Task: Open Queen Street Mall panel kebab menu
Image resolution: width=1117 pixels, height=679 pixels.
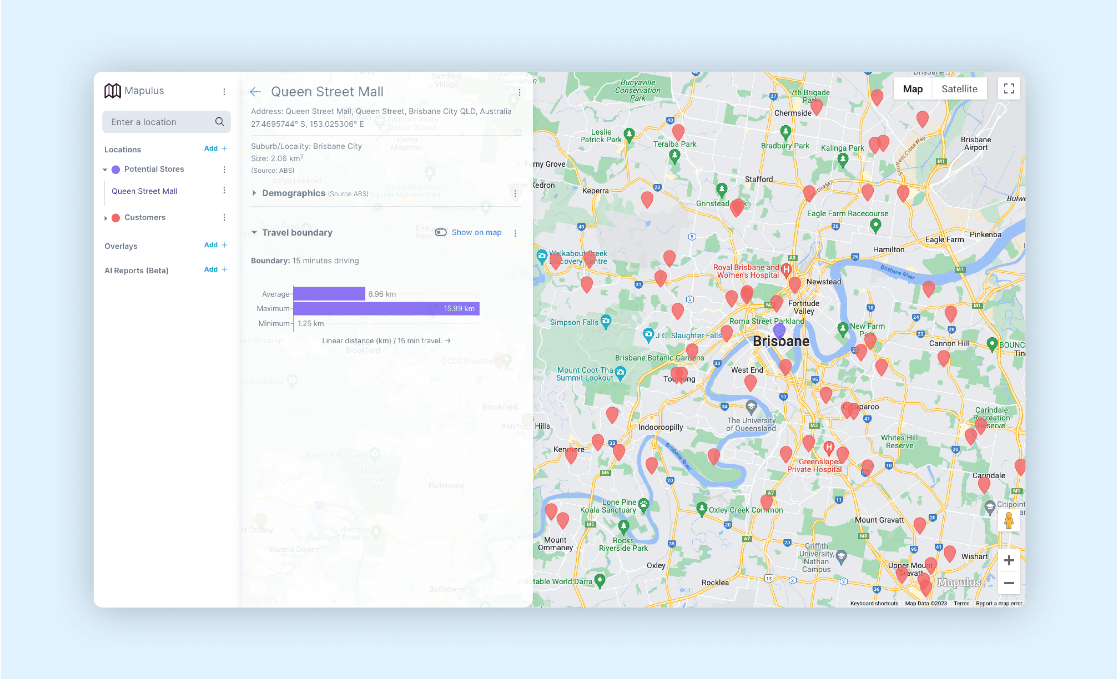Action: tap(520, 92)
